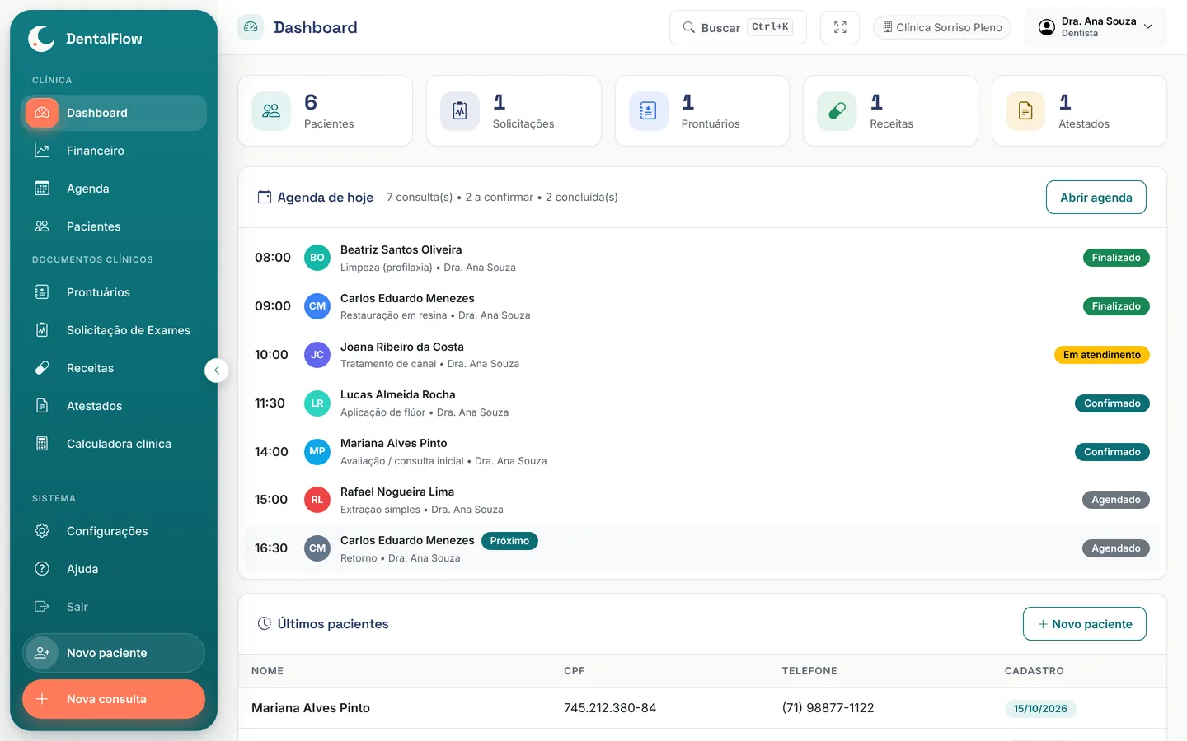Click the DentalFlow moon logo icon
This screenshot has height=741, width=1187.
point(41,38)
